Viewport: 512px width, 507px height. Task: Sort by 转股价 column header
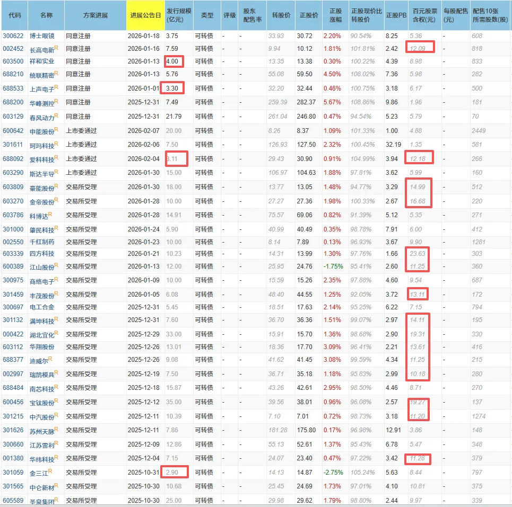(x=281, y=15)
